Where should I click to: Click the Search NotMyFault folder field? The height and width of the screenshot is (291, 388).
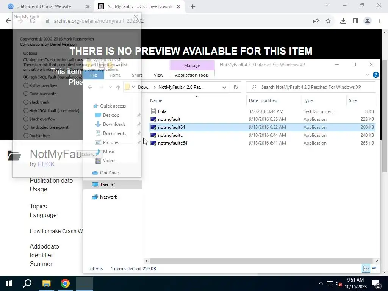pos(311,87)
